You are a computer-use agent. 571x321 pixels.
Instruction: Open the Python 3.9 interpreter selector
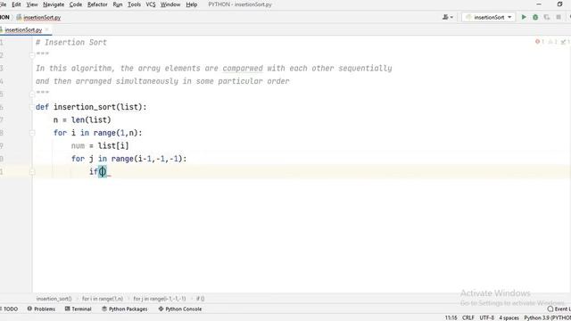coord(547,317)
